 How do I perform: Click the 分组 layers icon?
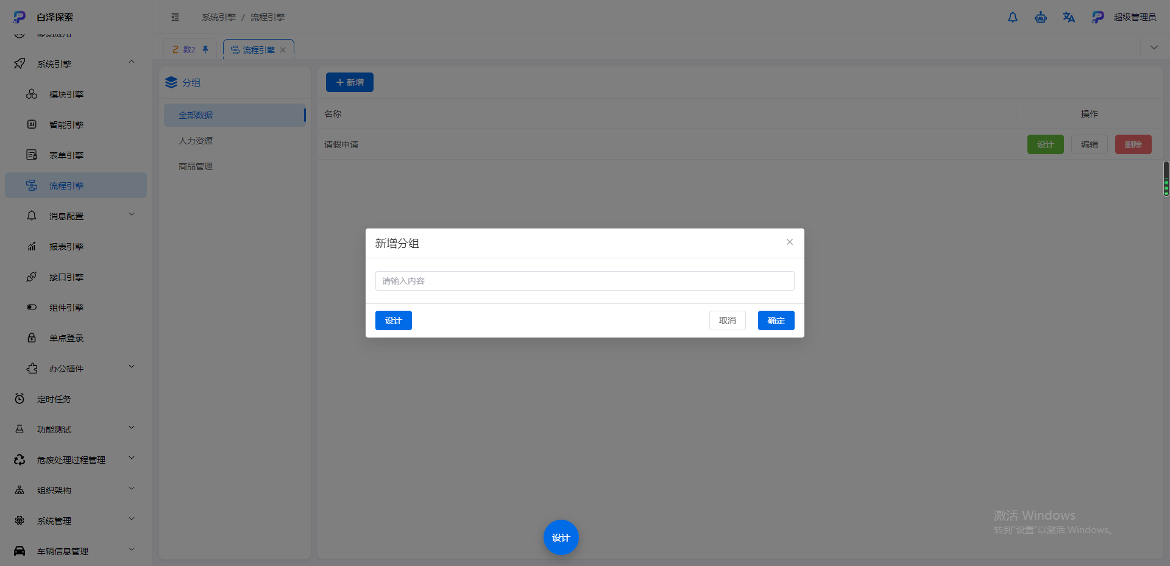(171, 82)
